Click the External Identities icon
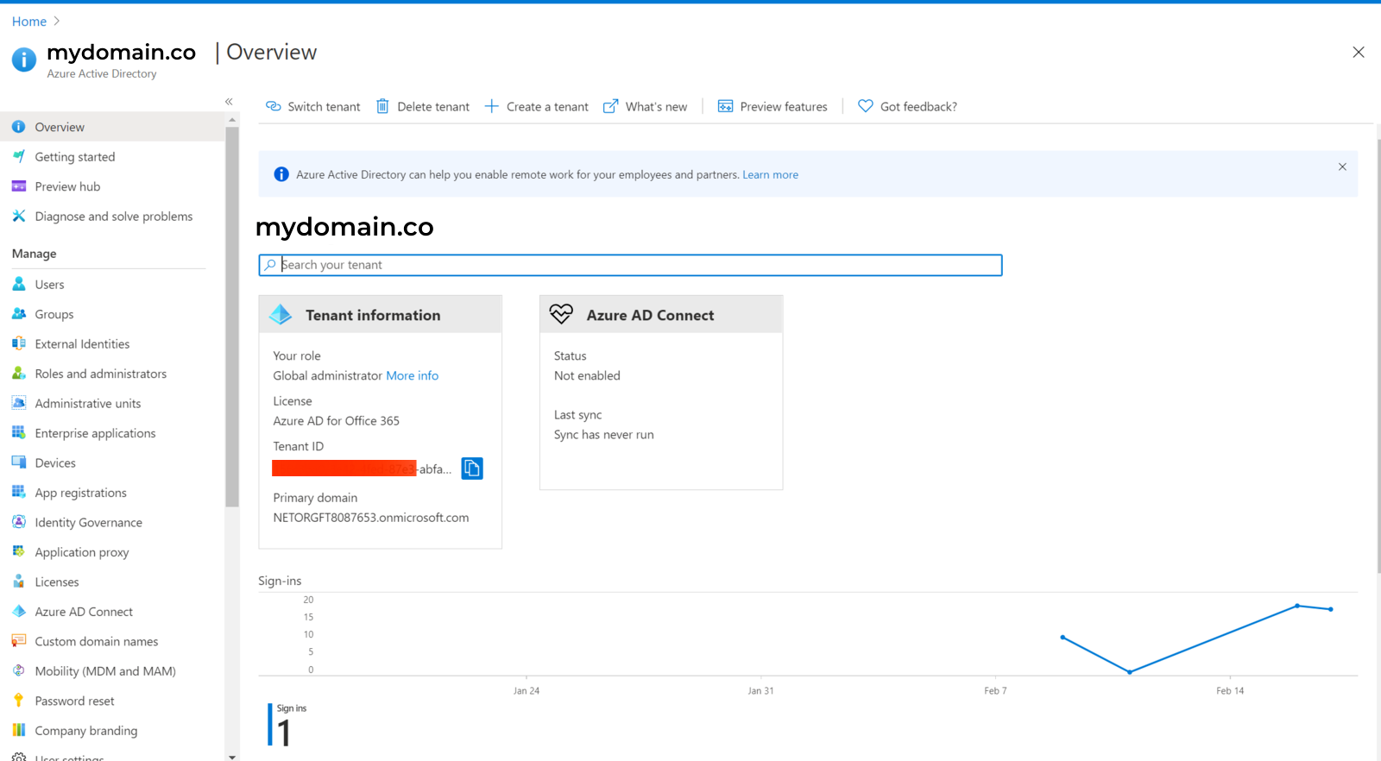 tap(18, 343)
